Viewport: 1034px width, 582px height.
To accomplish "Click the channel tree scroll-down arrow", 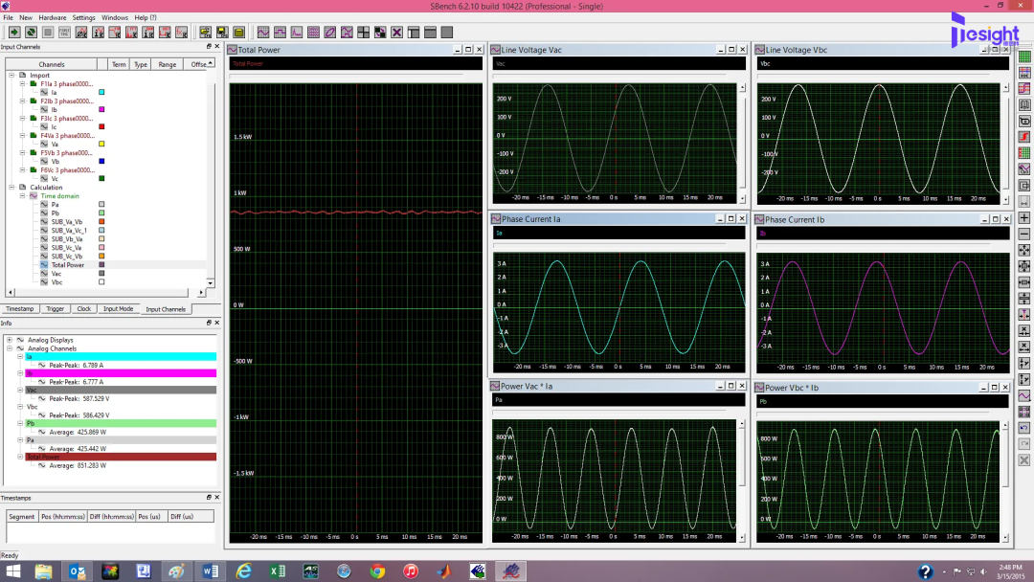I will pyautogui.click(x=211, y=282).
